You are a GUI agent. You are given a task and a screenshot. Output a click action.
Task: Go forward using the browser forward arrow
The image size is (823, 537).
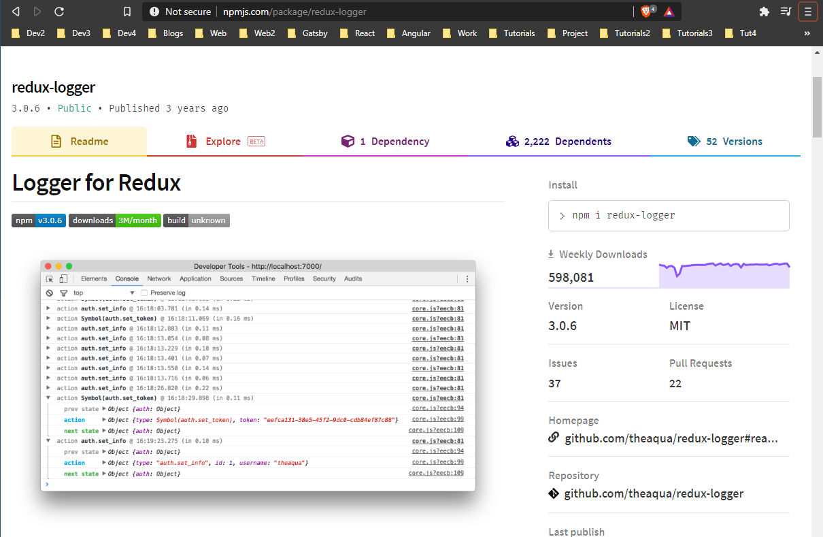[x=37, y=12]
